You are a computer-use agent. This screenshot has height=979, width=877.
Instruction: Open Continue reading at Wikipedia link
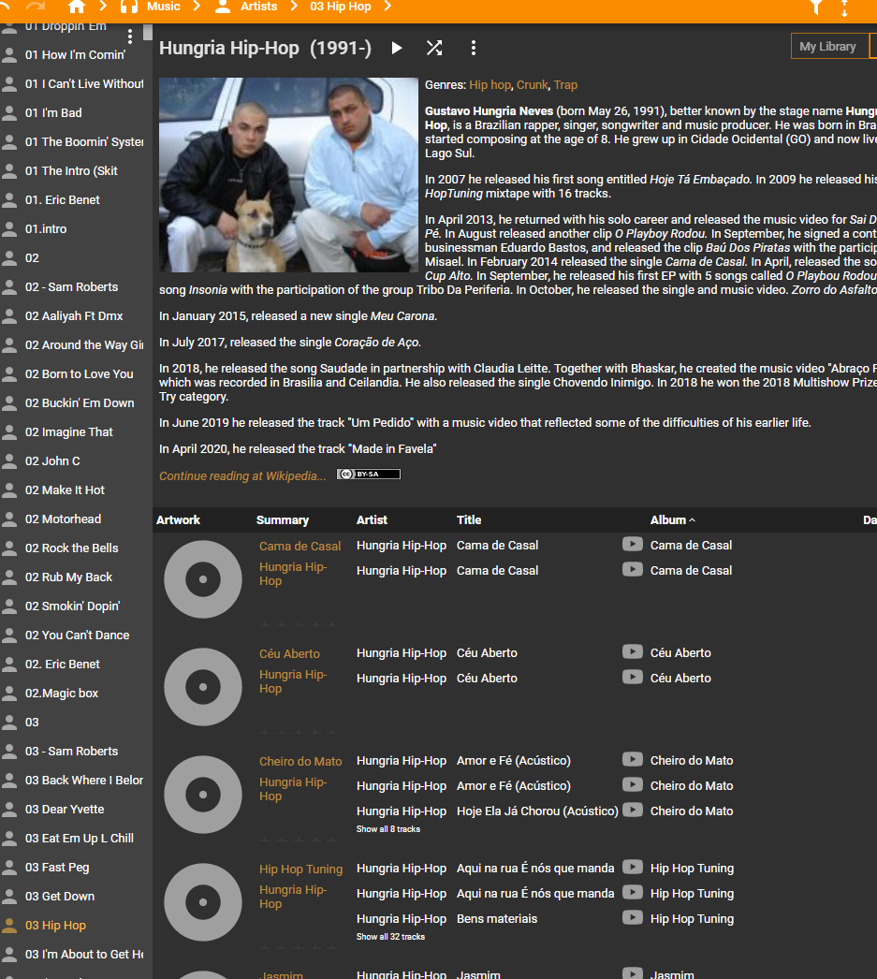[242, 476]
